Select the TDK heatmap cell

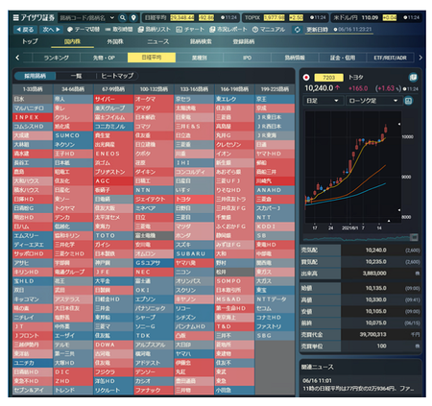click(154, 336)
